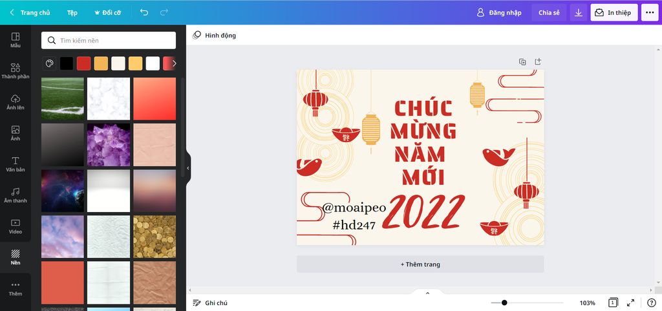This screenshot has height=311, width=662.
Task: Open the Âm thanh audio tab
Action: [16, 195]
